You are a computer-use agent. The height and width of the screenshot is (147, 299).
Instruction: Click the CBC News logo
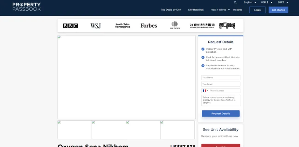point(175,25)
